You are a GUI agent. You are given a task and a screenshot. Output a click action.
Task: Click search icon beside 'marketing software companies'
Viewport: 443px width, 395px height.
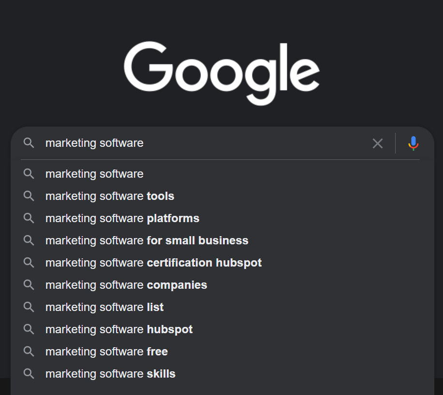click(29, 285)
